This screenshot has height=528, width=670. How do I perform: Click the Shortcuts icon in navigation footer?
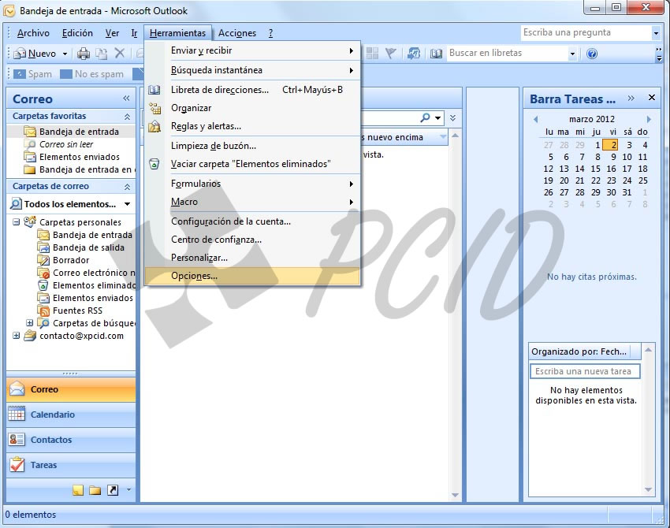pyautogui.click(x=113, y=490)
